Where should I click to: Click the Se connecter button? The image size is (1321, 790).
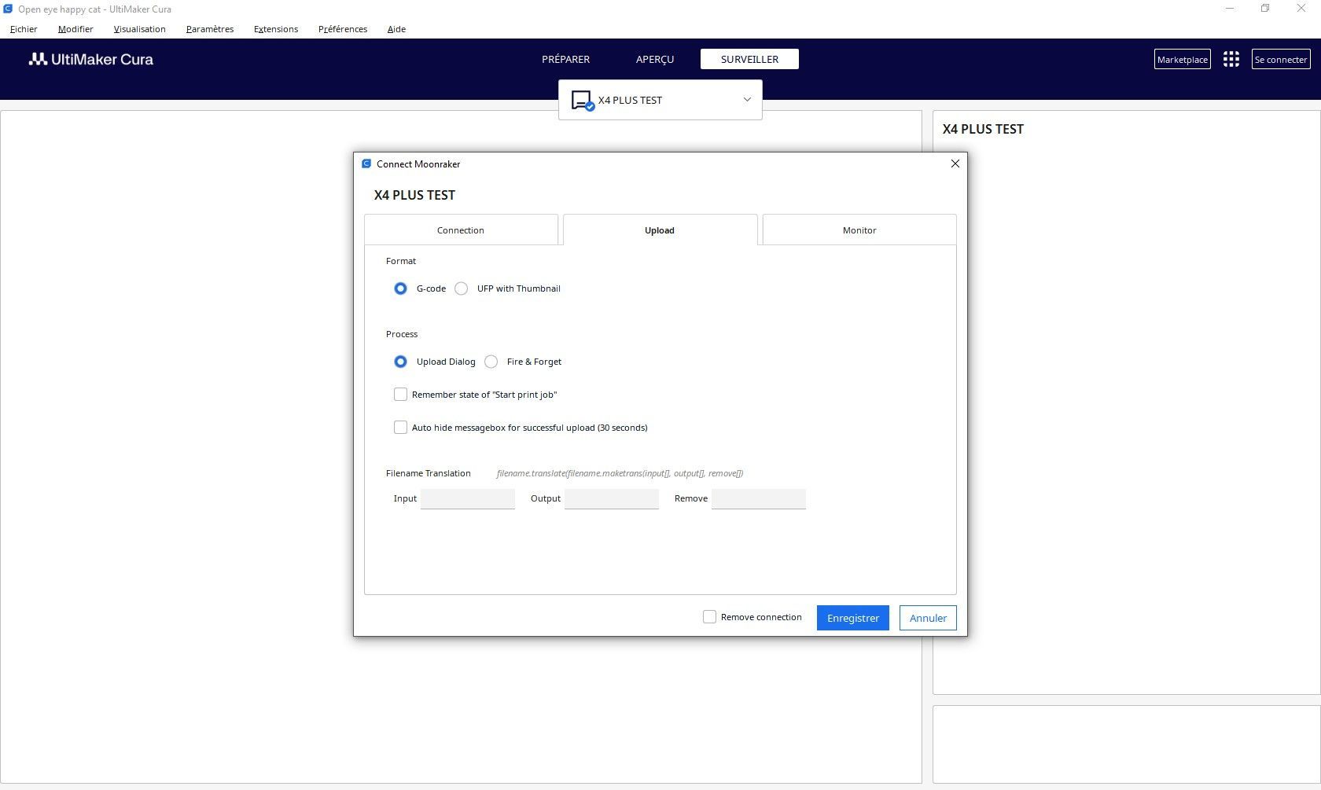click(x=1281, y=59)
